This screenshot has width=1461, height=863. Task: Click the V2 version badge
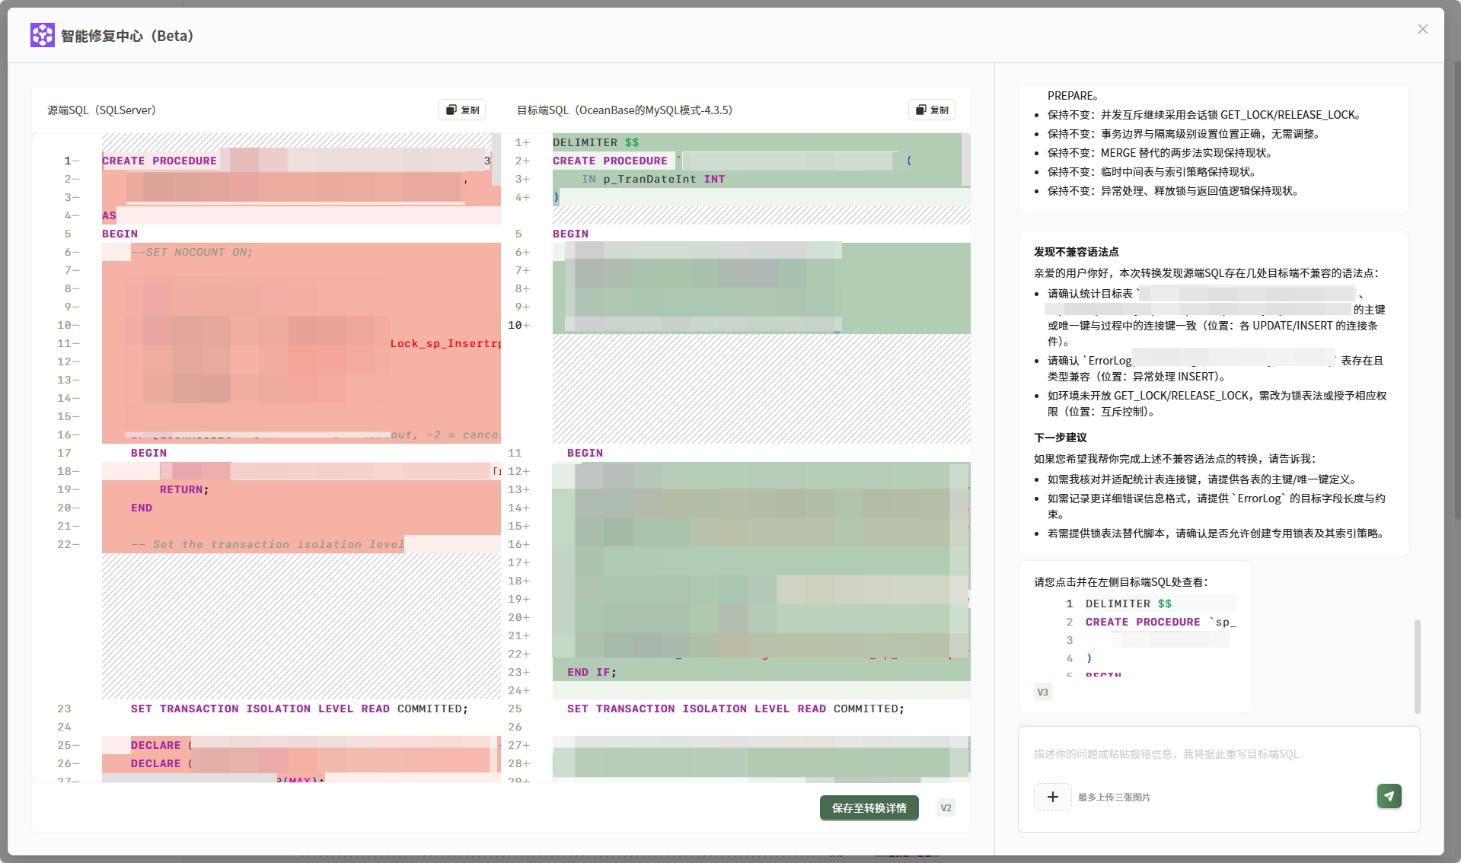pyautogui.click(x=946, y=807)
